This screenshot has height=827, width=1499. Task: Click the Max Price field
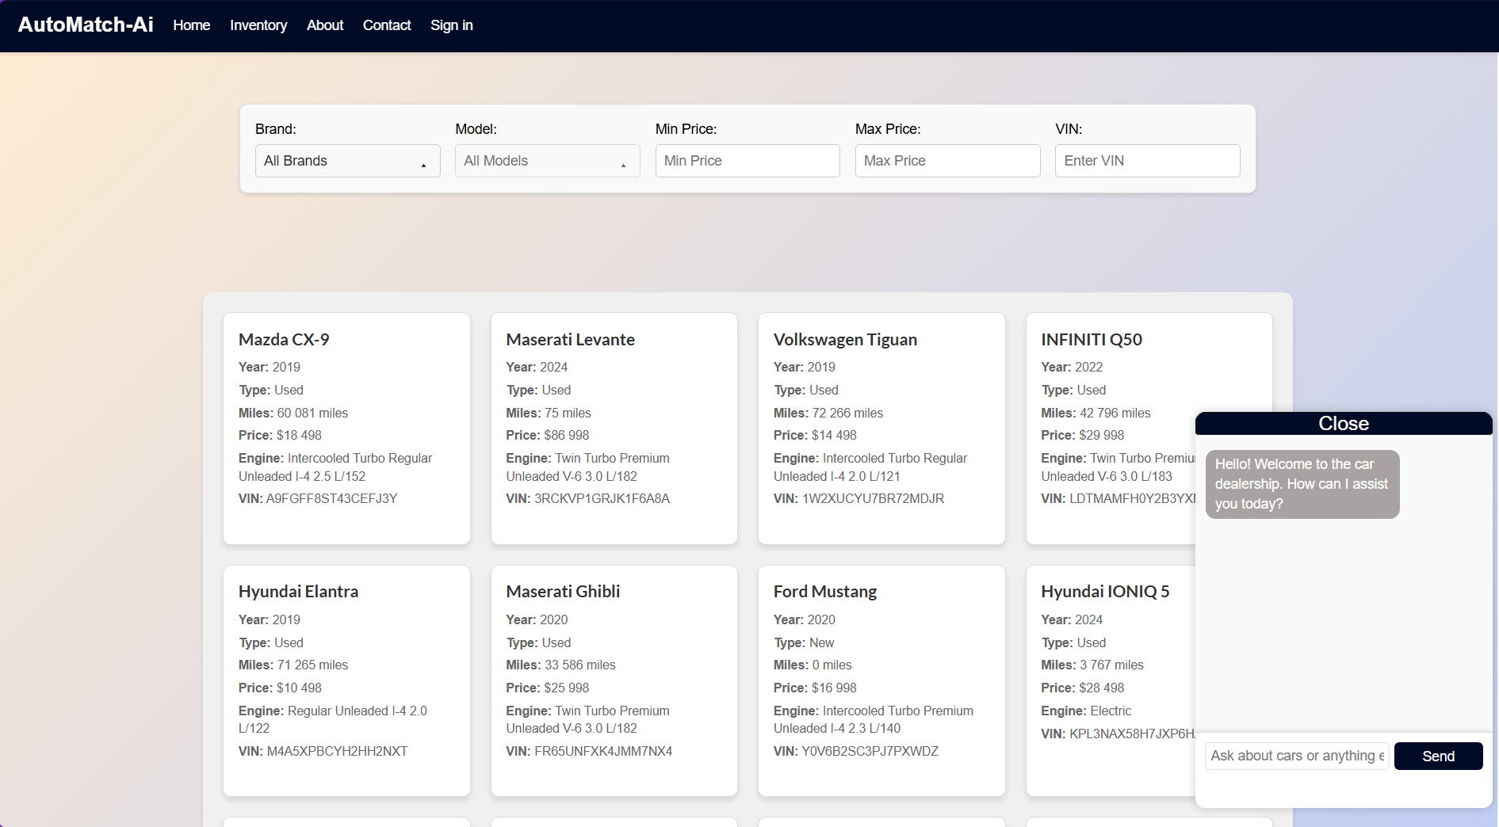pos(948,161)
